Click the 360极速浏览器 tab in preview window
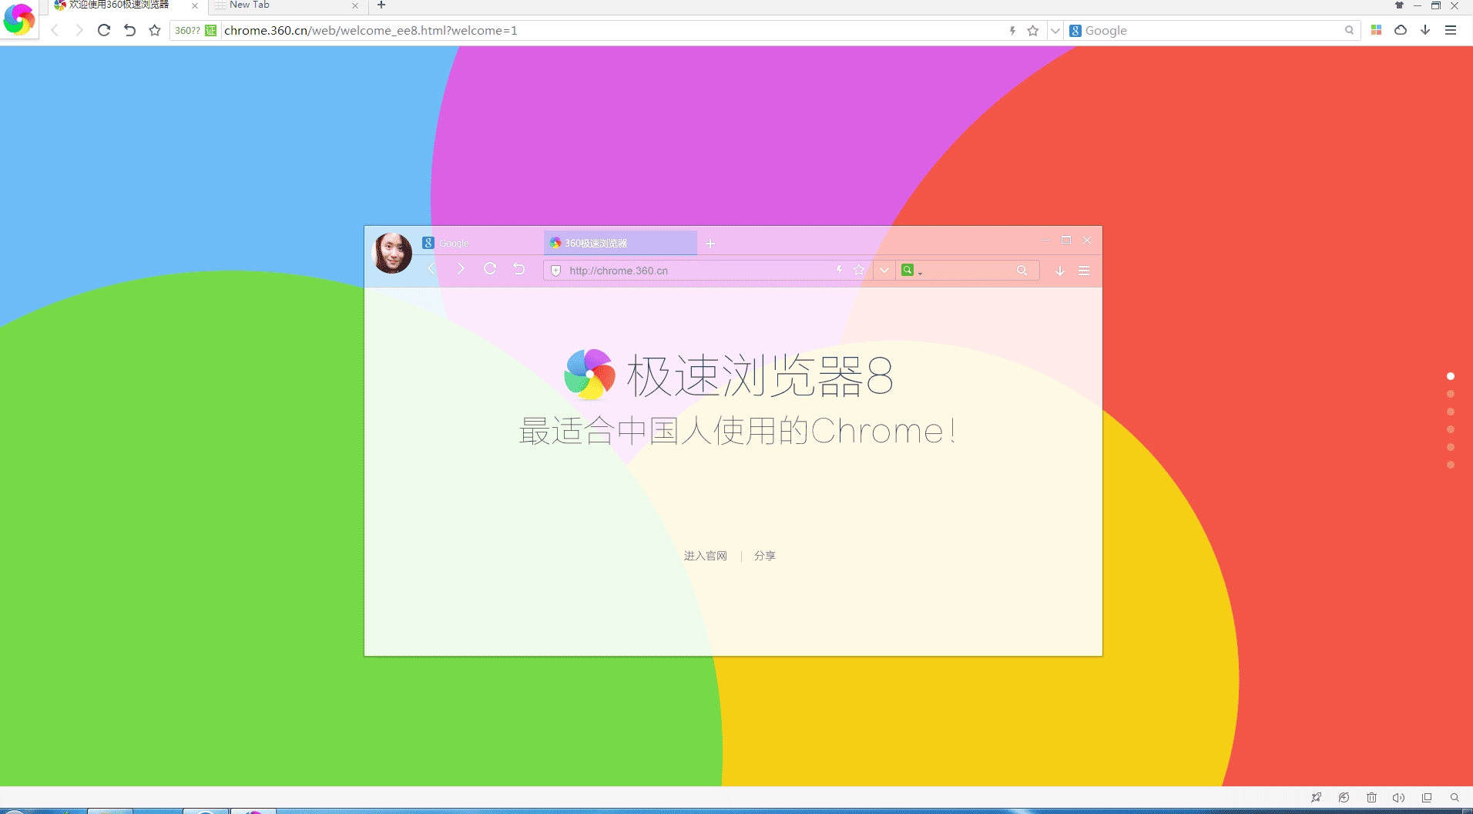The width and height of the screenshot is (1473, 814). (x=620, y=243)
